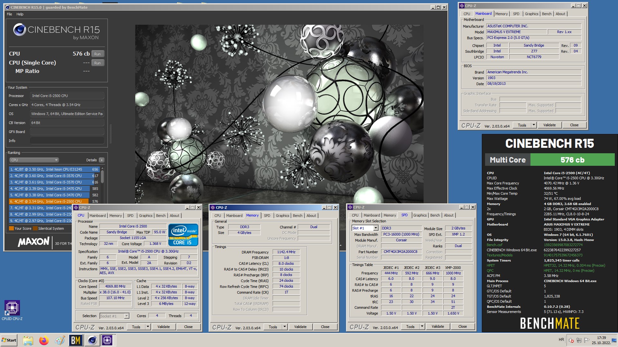Select ranking row 4C/4T @ 3.60 GHz i5-3570
Image resolution: width=618 pixels, height=347 pixels.
coord(54,176)
